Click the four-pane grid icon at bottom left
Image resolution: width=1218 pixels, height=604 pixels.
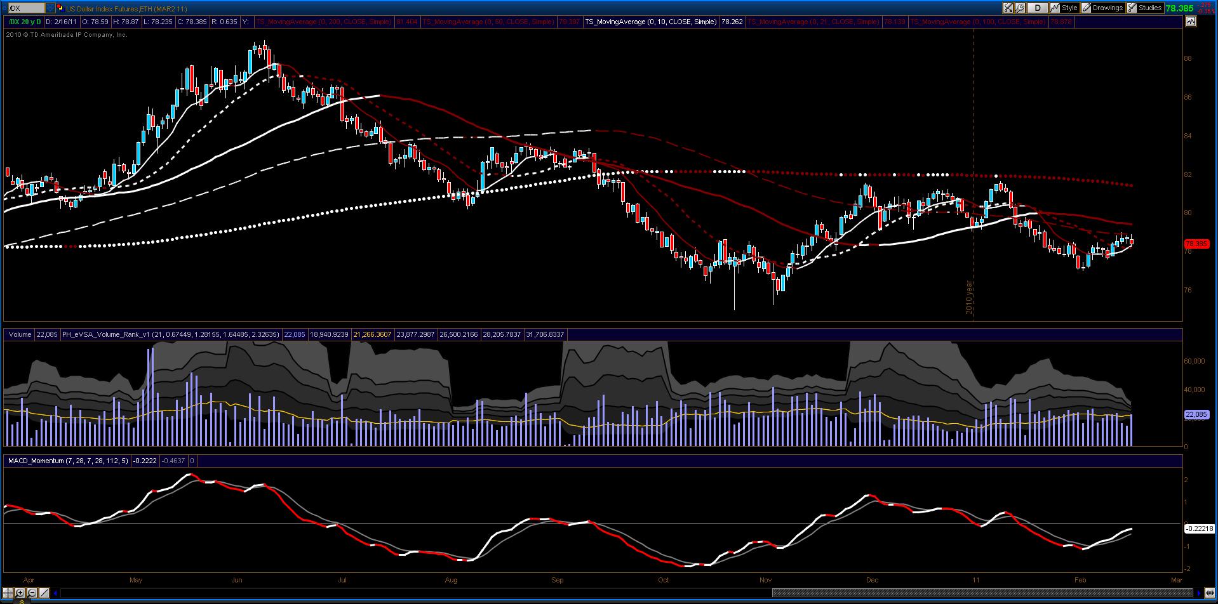(9, 593)
